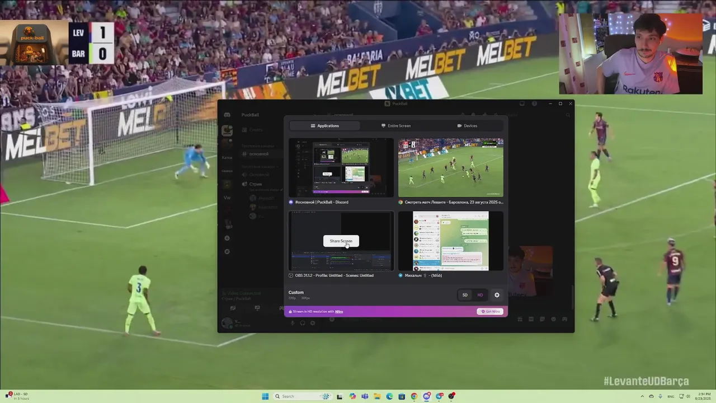
Task: Open Microsoft Edge from the taskbar
Action: point(389,396)
